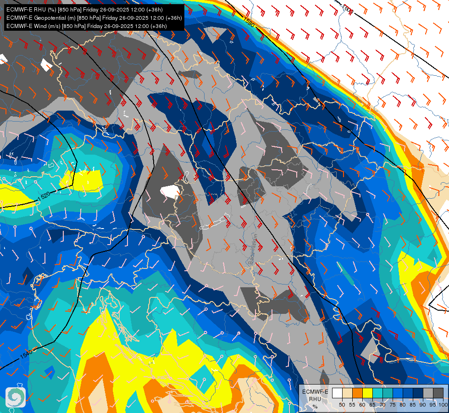Click the legend value 75
Screen dimensions: 449x413
tap(393, 405)
